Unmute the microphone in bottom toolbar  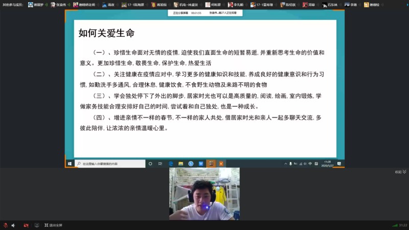pyautogui.click(x=6, y=225)
